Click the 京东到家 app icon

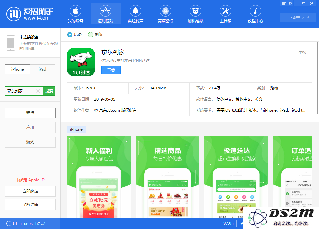click(81, 62)
